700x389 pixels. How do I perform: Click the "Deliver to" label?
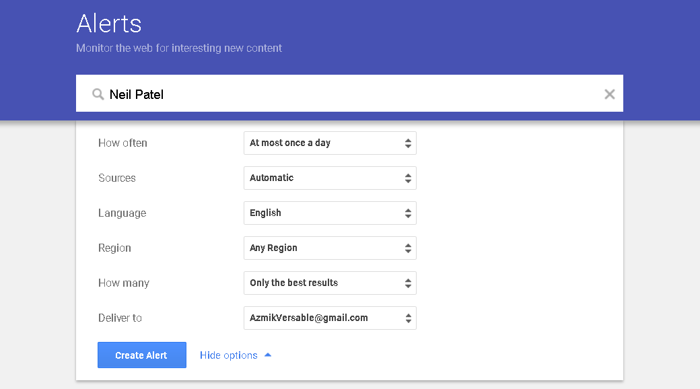120,318
